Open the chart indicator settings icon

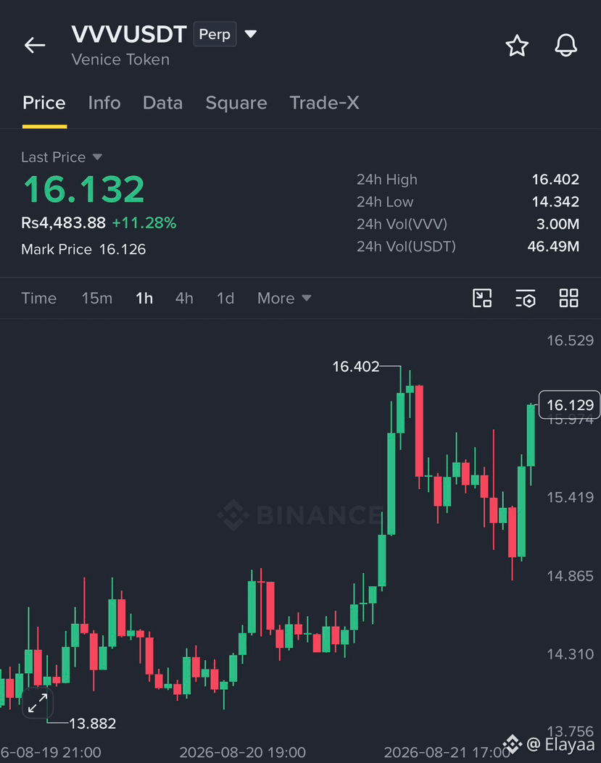[526, 299]
